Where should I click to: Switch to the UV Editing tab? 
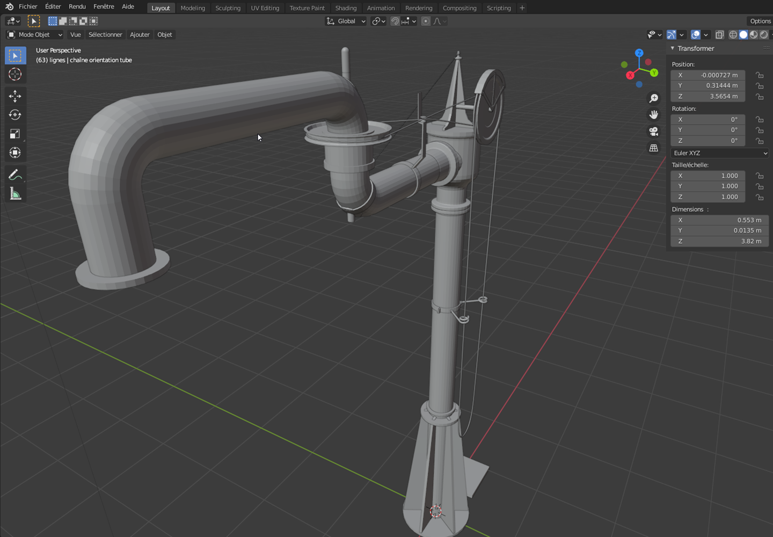(265, 8)
